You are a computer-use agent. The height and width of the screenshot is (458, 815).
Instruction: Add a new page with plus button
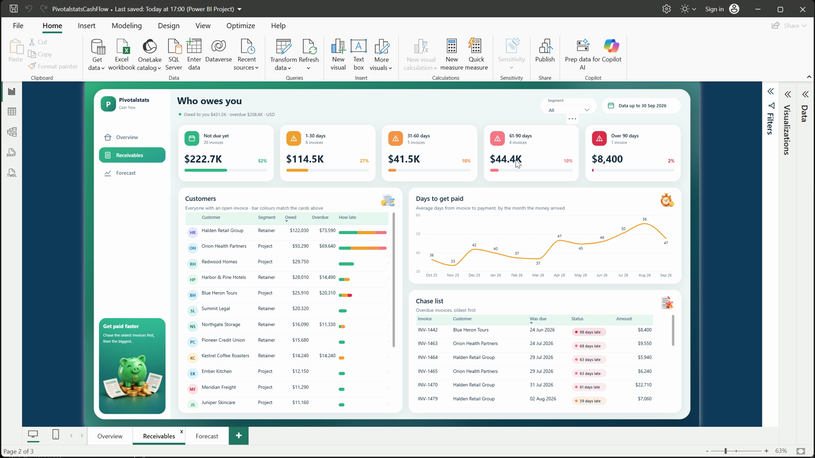tap(239, 436)
